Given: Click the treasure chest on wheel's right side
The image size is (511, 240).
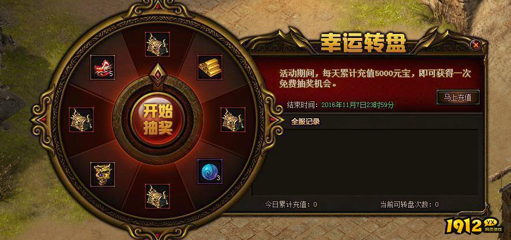Looking at the screenshot, I should [233, 120].
